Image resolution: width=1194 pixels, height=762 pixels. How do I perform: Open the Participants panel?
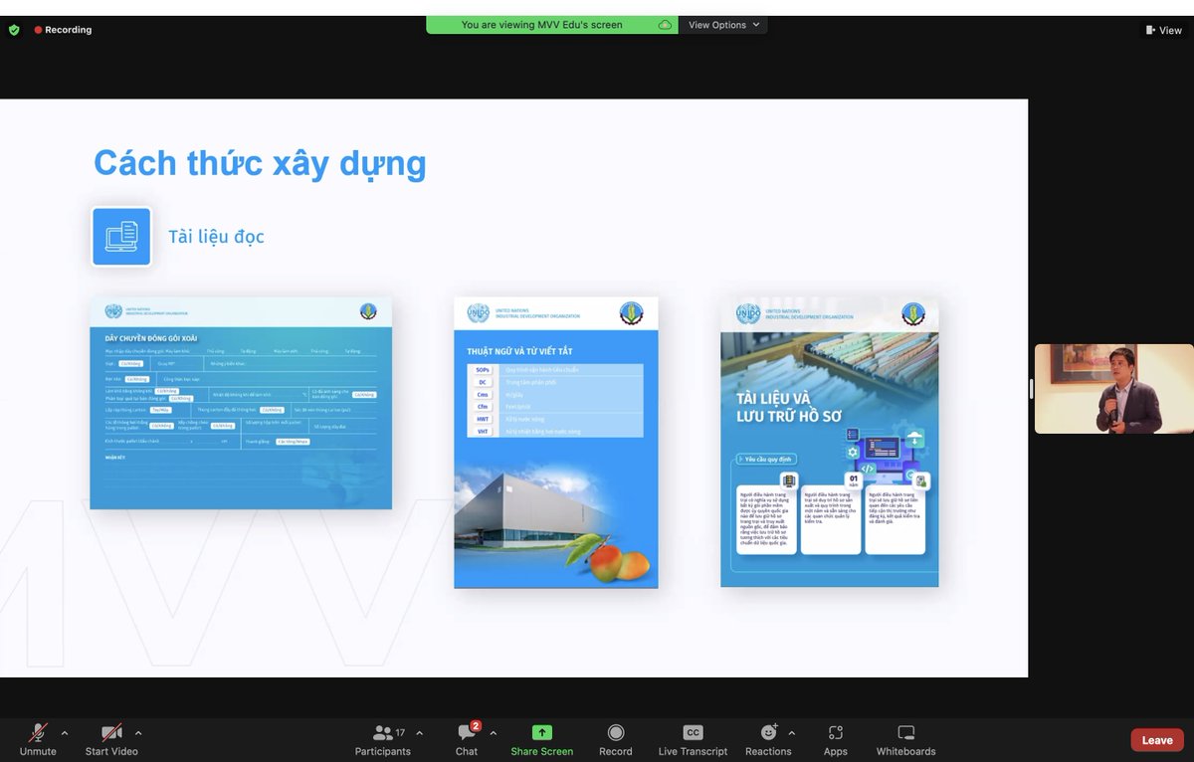coord(383,740)
